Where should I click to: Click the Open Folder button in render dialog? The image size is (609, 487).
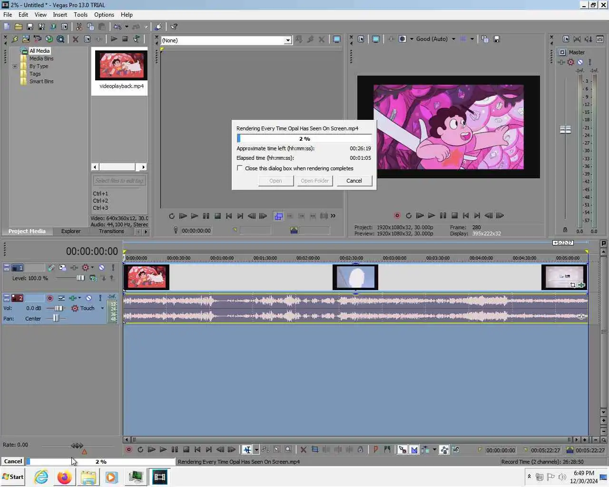coord(314,181)
